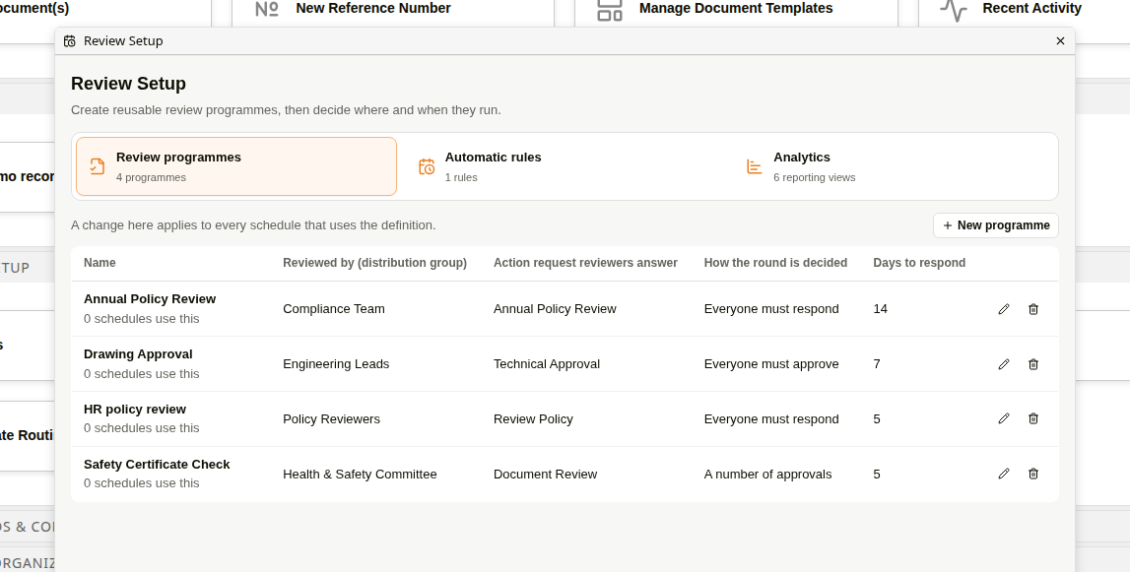Click the Automatic rules calendar icon
1130x572 pixels.
427,166
